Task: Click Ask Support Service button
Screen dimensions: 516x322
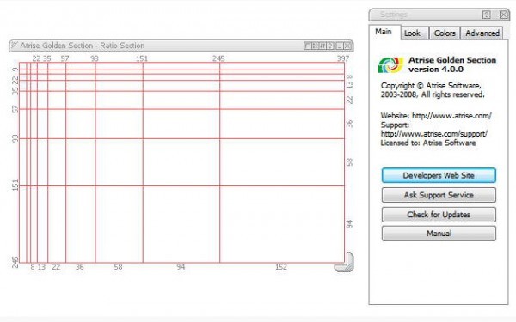Action: (439, 195)
